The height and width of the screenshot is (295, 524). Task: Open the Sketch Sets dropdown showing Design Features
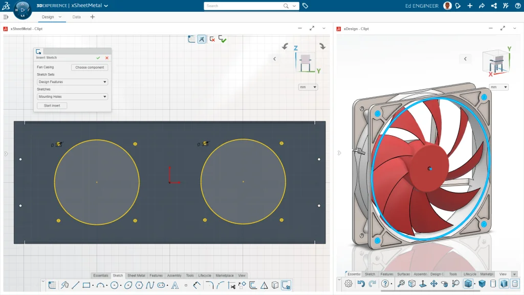pyautogui.click(x=72, y=82)
